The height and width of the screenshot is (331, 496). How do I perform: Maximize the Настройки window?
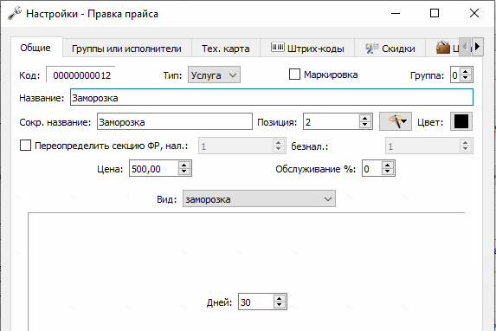click(435, 13)
